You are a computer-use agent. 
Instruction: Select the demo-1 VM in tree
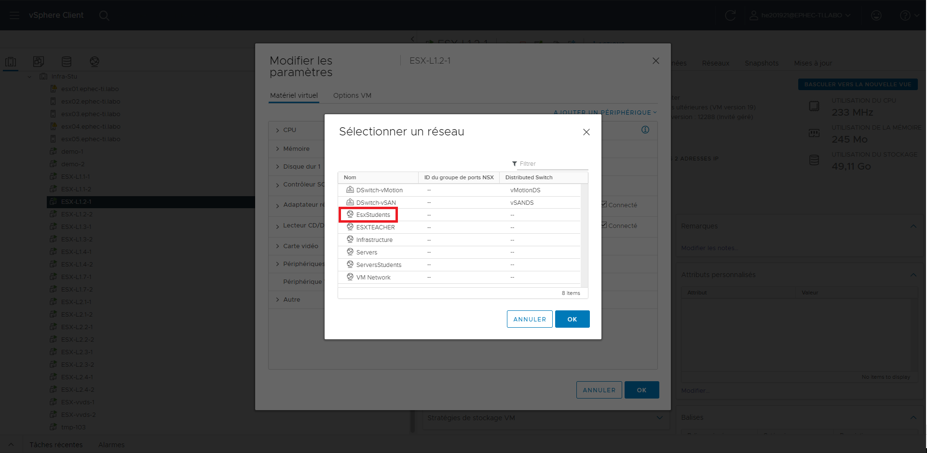[x=72, y=151]
